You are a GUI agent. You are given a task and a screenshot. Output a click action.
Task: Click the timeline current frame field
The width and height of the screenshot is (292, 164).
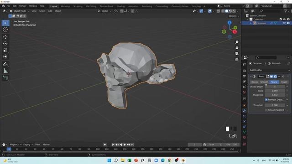(195, 145)
